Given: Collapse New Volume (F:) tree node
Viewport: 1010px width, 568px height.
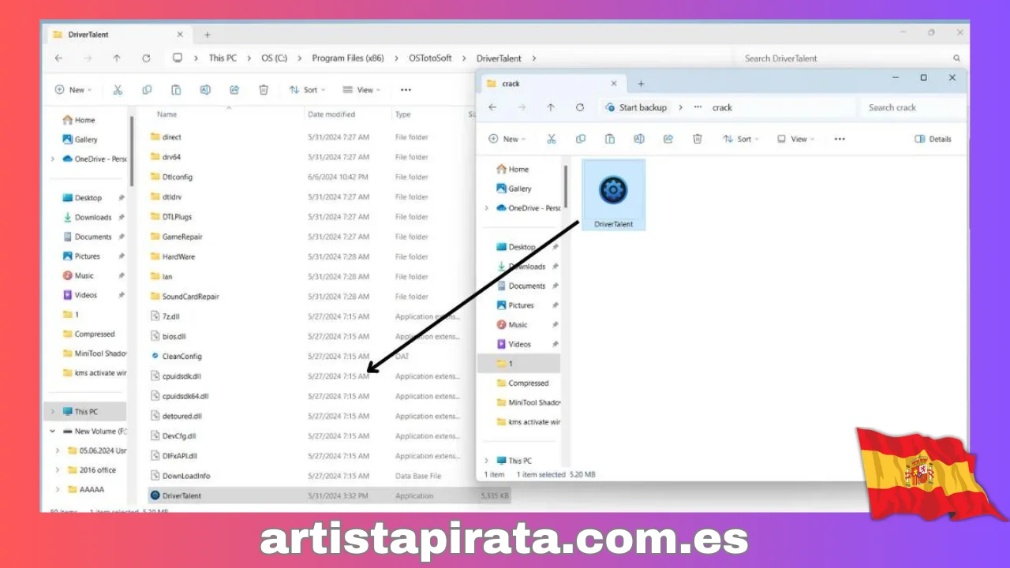Looking at the screenshot, I should [53, 432].
